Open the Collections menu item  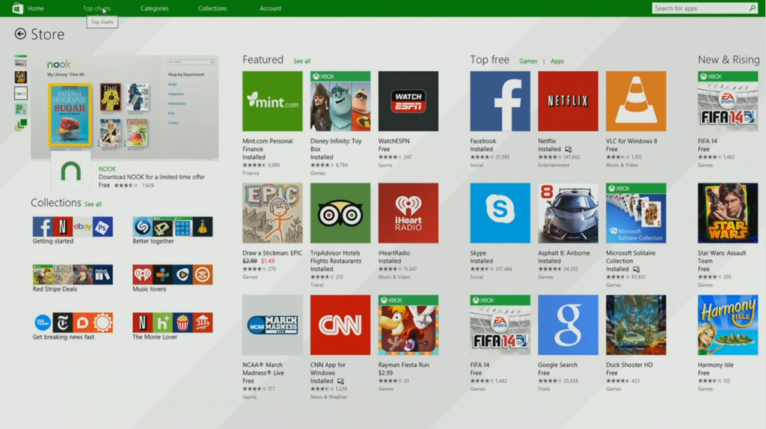coord(212,8)
